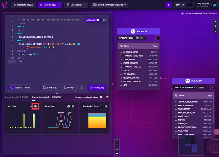This screenshot has height=157, width=219.
Task: Toggle the canvas lock icon
Action: [x=117, y=153]
